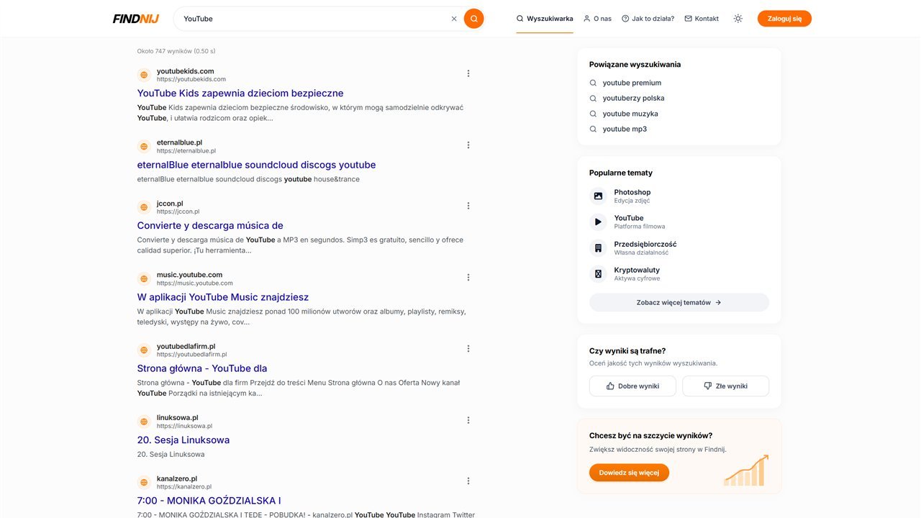
Task: Click Dowiedz się więcej button
Action: [629, 473]
